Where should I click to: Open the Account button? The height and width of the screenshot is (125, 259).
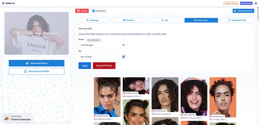[x=246, y=3]
